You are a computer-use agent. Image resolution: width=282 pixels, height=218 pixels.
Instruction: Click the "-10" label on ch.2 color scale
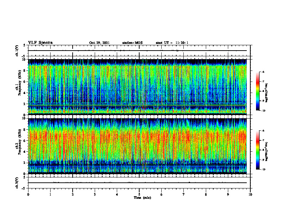pos(263,170)
